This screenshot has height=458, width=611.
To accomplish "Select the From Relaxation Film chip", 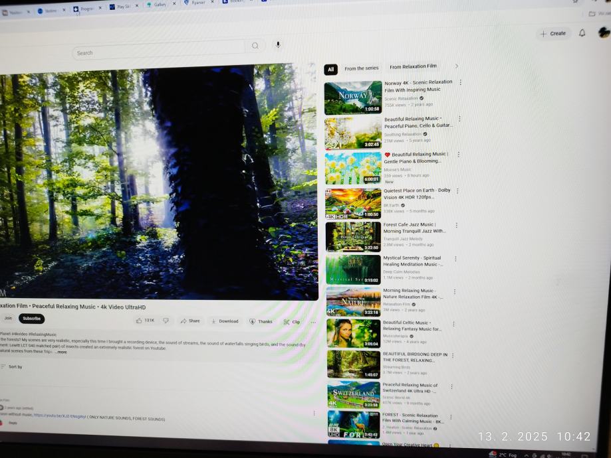I will 413,66.
